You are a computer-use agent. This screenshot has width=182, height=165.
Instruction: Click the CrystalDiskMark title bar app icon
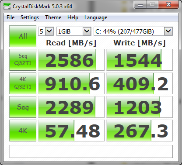(x=7, y=7)
